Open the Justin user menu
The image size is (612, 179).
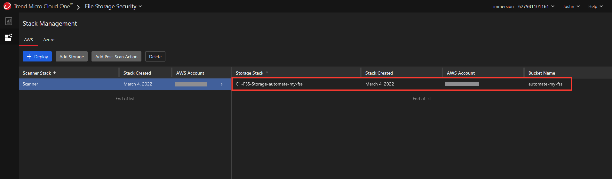tap(571, 6)
